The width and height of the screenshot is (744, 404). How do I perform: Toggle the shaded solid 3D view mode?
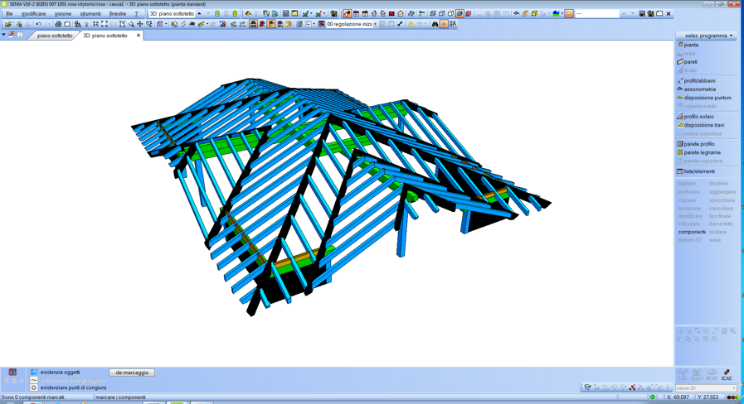(459, 14)
